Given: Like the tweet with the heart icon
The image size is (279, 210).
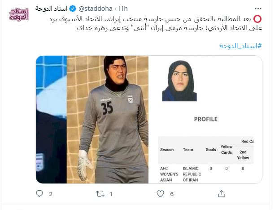Looking at the screenshot, I should click(160, 193).
